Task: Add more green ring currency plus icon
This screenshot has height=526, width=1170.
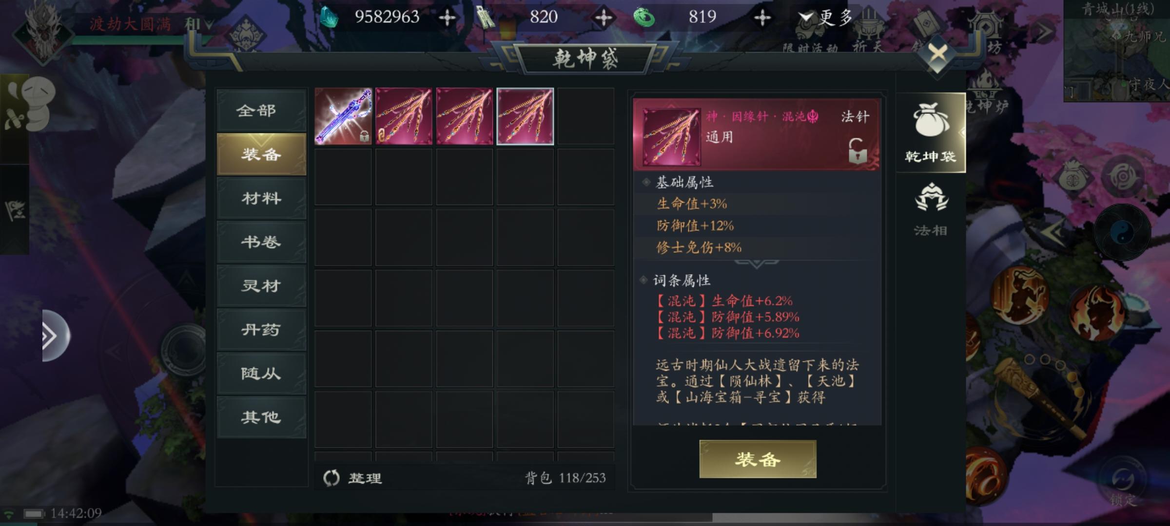Action: (x=762, y=18)
